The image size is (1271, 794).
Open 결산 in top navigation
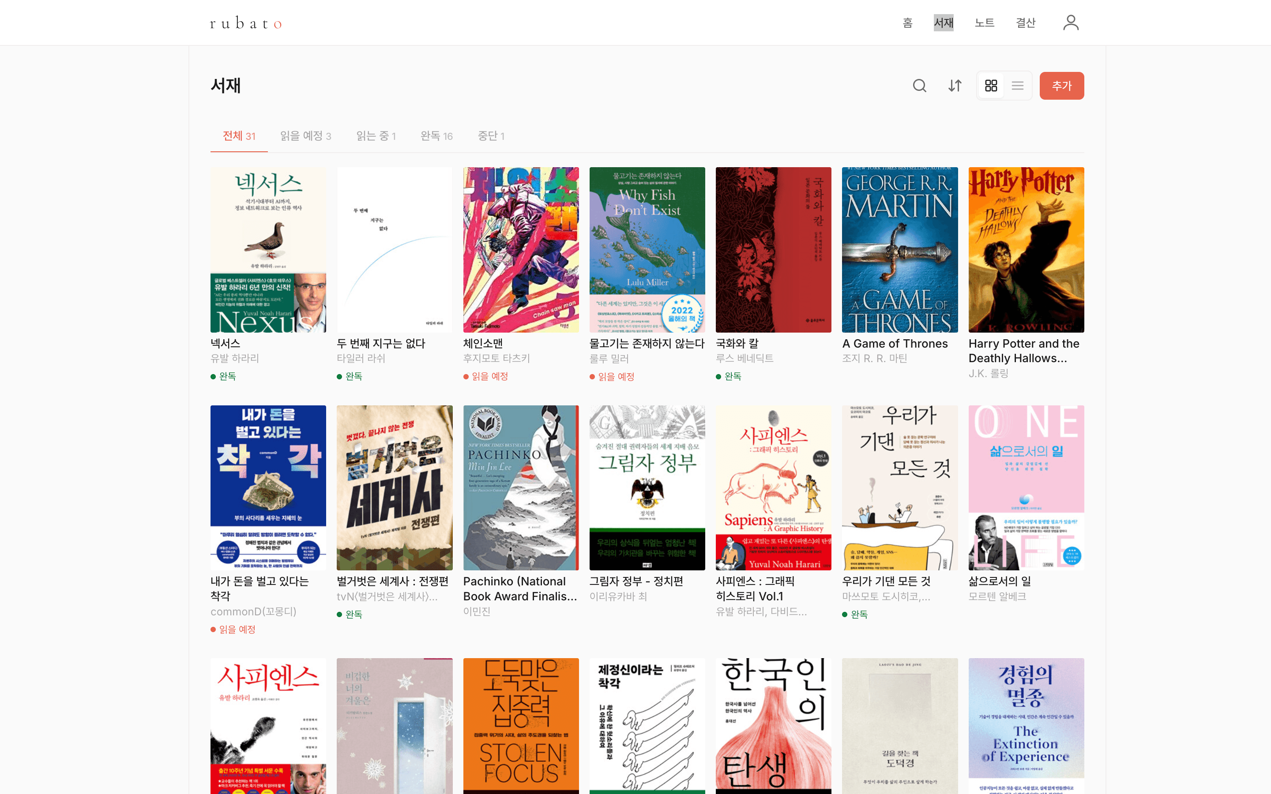coord(1025,22)
